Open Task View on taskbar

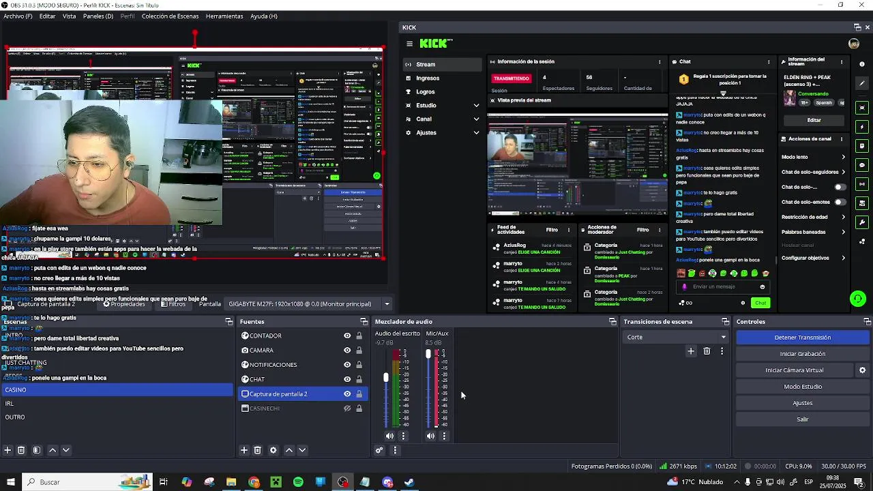(164, 482)
